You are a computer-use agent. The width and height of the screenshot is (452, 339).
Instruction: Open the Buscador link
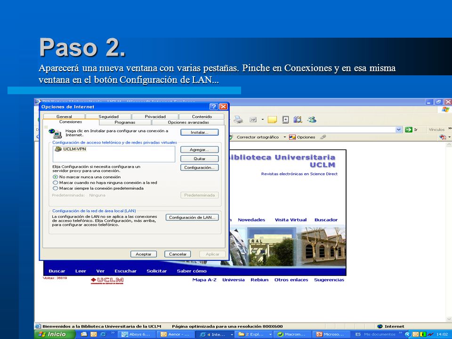pos(326,220)
